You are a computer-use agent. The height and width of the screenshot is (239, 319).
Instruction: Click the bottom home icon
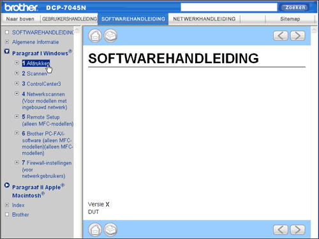coord(95,229)
